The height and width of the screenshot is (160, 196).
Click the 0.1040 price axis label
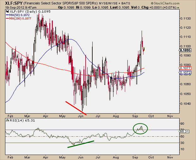pyautogui.click(x=186, y=104)
